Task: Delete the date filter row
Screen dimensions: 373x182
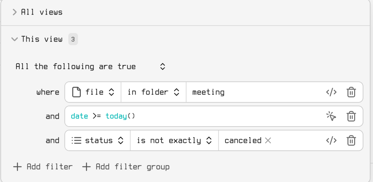Action: click(x=351, y=116)
